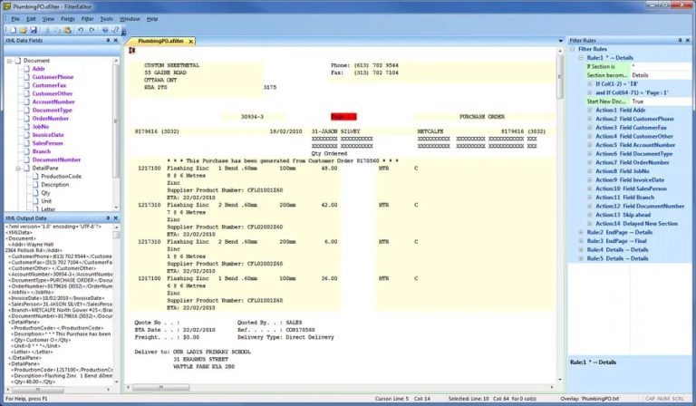
Task: Expand Action:13 Skip ahead
Action: (589, 215)
